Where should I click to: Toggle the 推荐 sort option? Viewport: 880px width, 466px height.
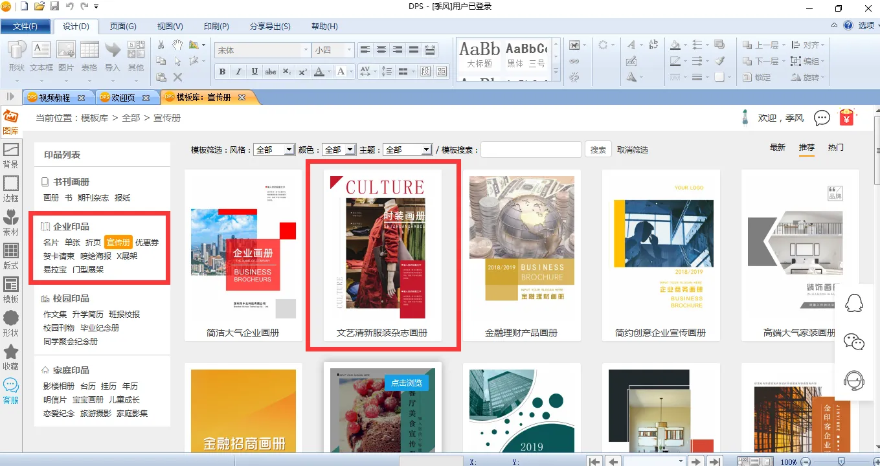tap(806, 148)
